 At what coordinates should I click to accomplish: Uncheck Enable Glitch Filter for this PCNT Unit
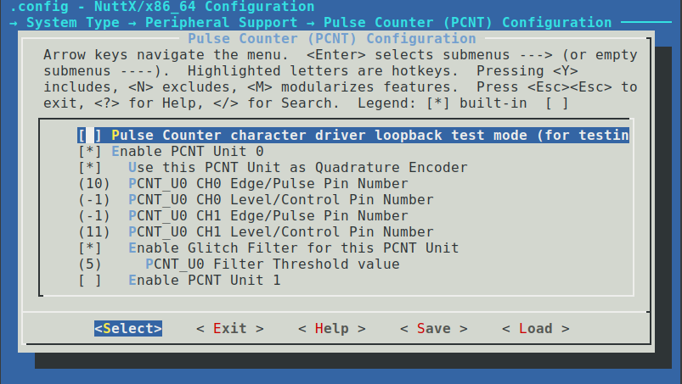[90, 248]
